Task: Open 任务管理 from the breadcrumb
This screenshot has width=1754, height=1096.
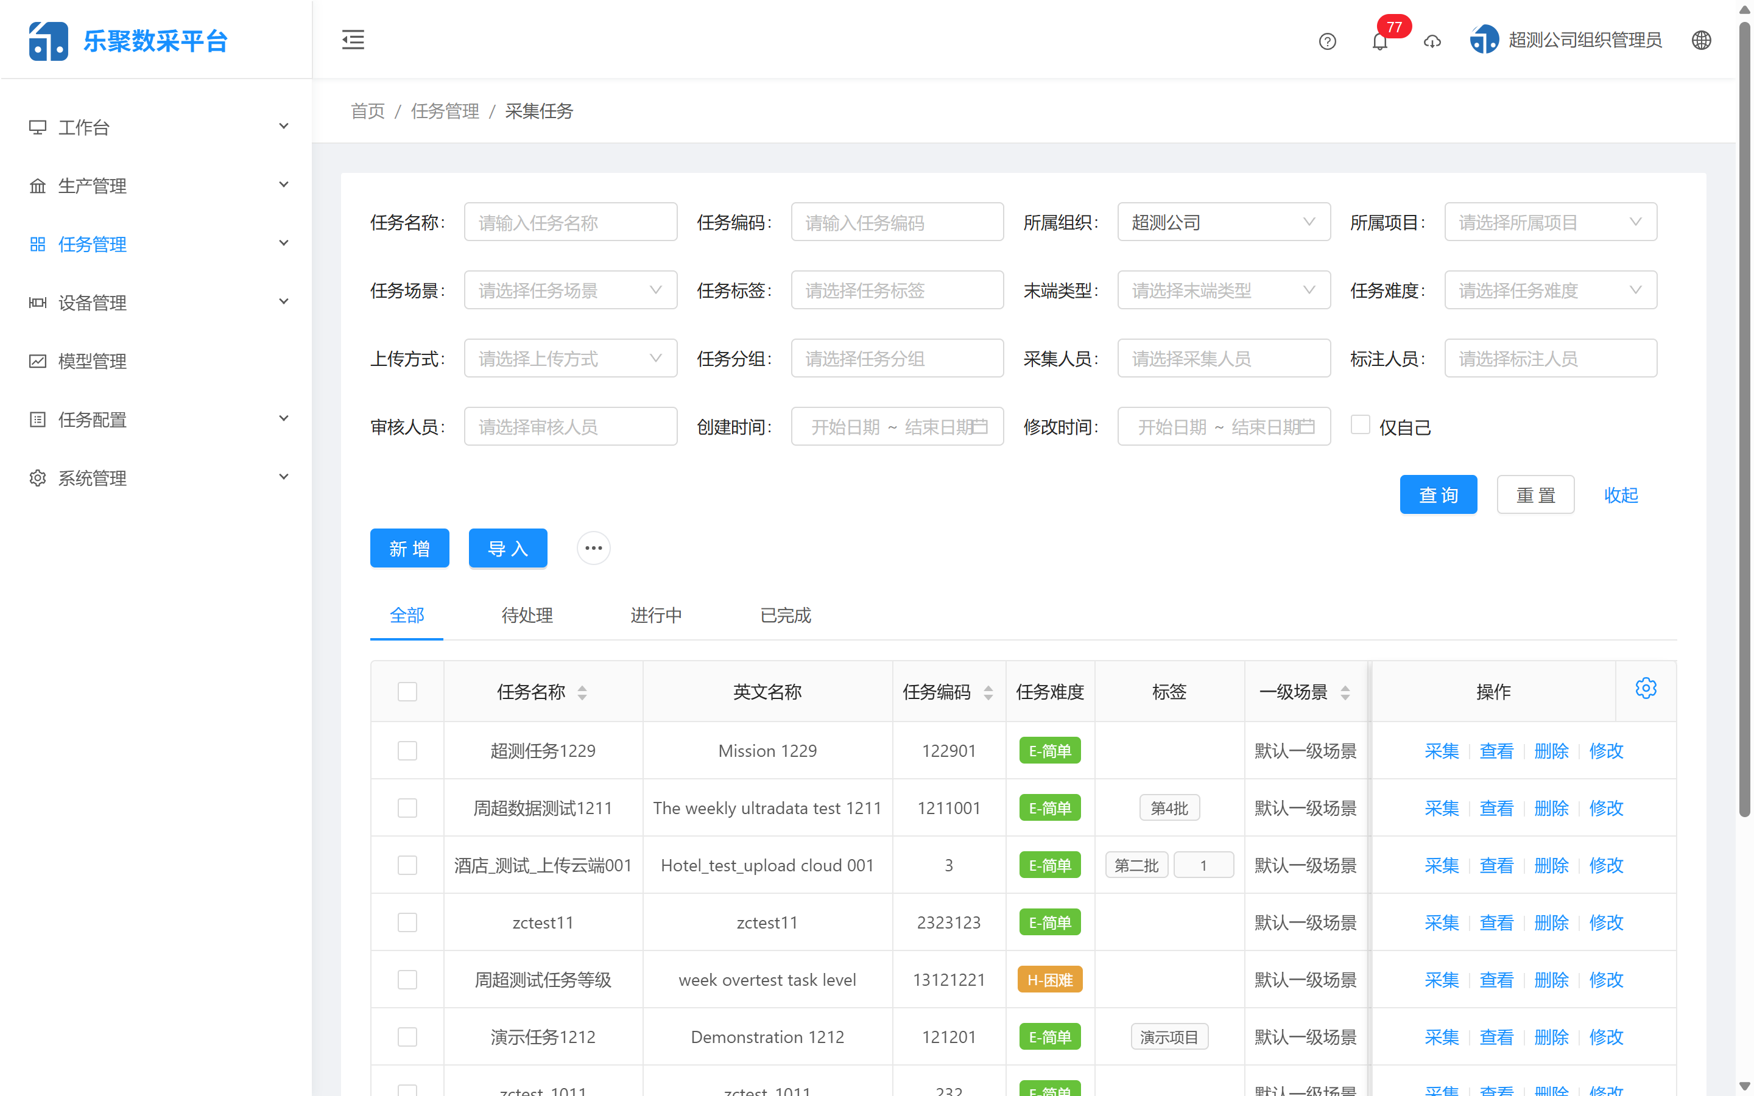Action: pos(445,111)
